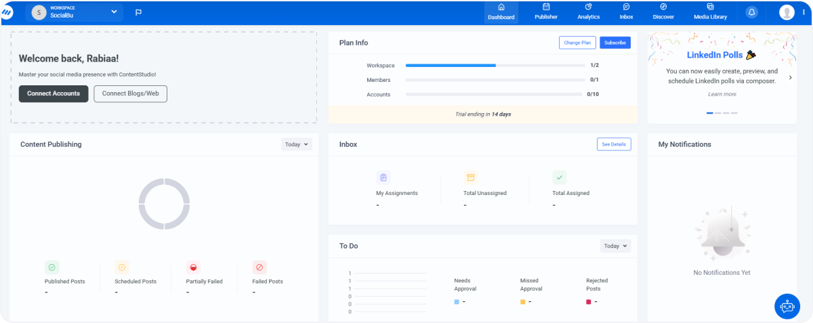Click the Failed Posts icon
The width and height of the screenshot is (813, 323).
coord(259,267)
